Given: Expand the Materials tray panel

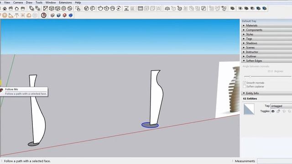Looking at the screenshot, I should (x=266, y=26).
